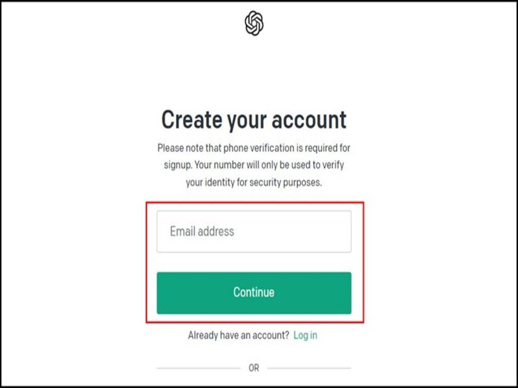Viewport: 518px width, 388px height.
Task: Click the "your identity for security purposes" line
Action: coord(254,182)
